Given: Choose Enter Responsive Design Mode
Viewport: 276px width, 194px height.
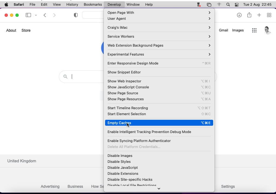Looking at the screenshot, I should (159, 63).
